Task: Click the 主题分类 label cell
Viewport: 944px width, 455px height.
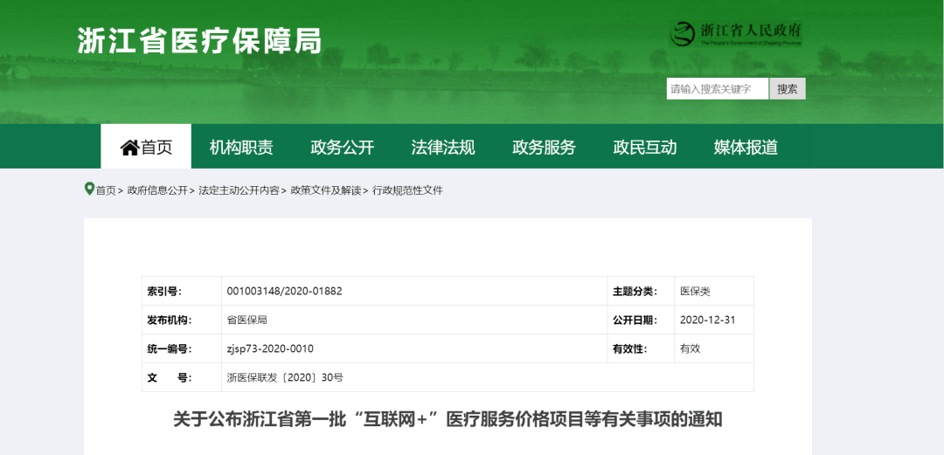Action: pos(641,291)
